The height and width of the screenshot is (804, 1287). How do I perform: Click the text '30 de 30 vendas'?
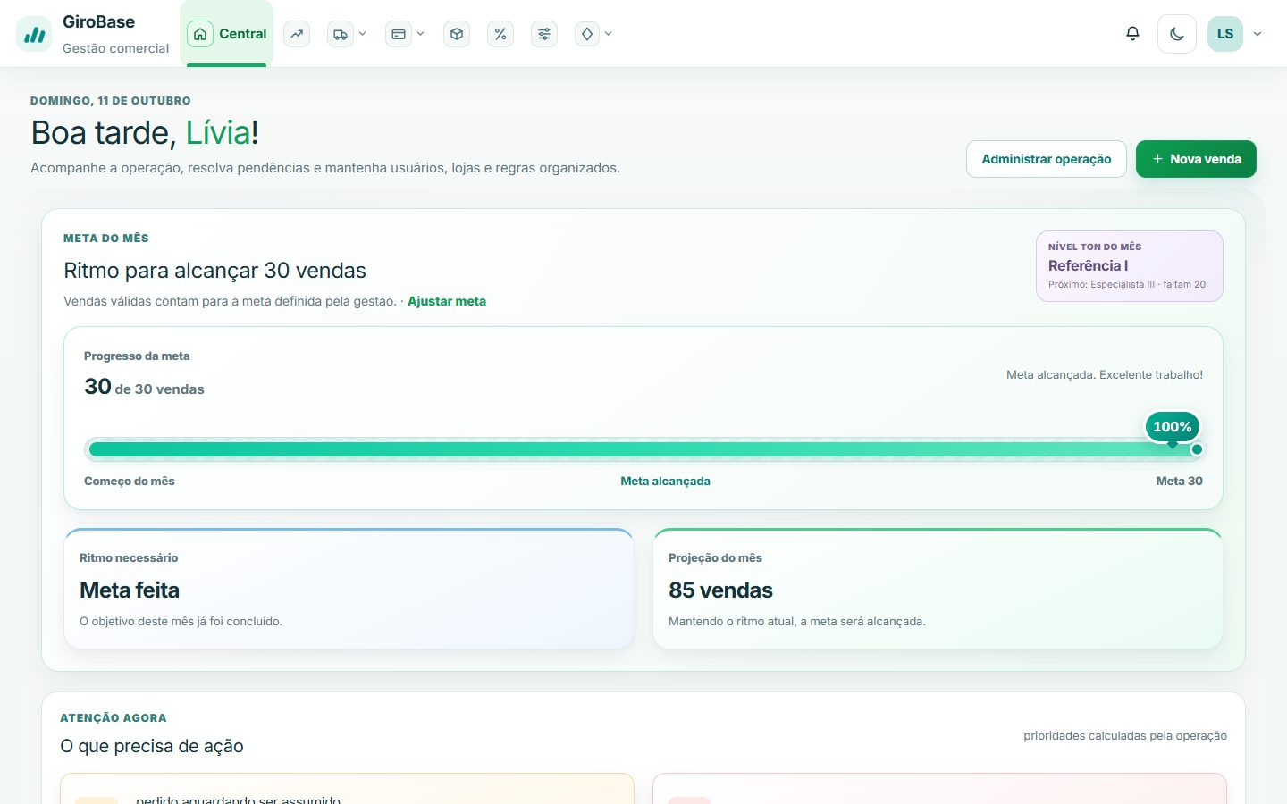[x=144, y=387]
